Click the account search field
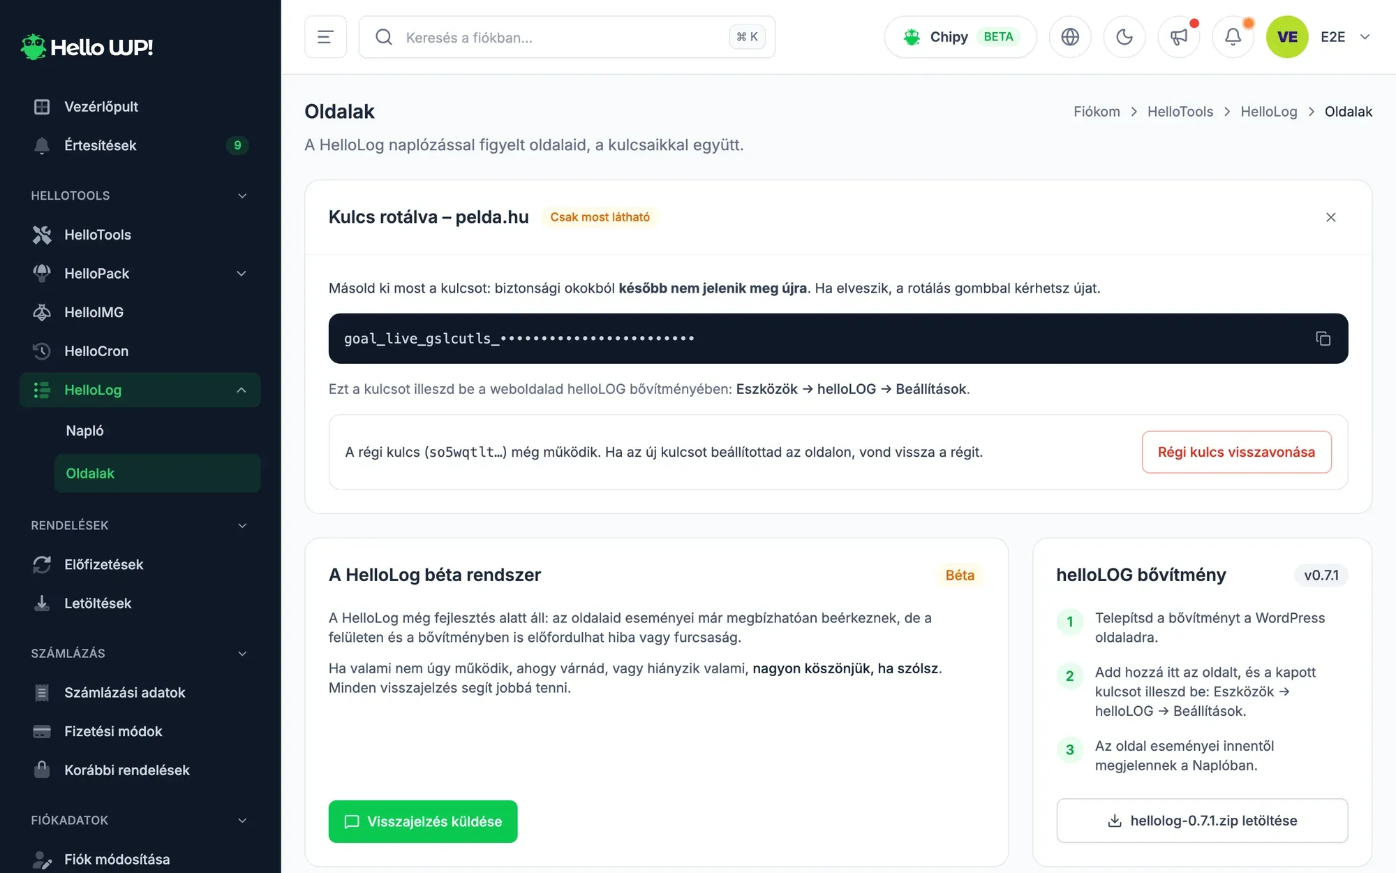1396x873 pixels. pyautogui.click(x=567, y=37)
